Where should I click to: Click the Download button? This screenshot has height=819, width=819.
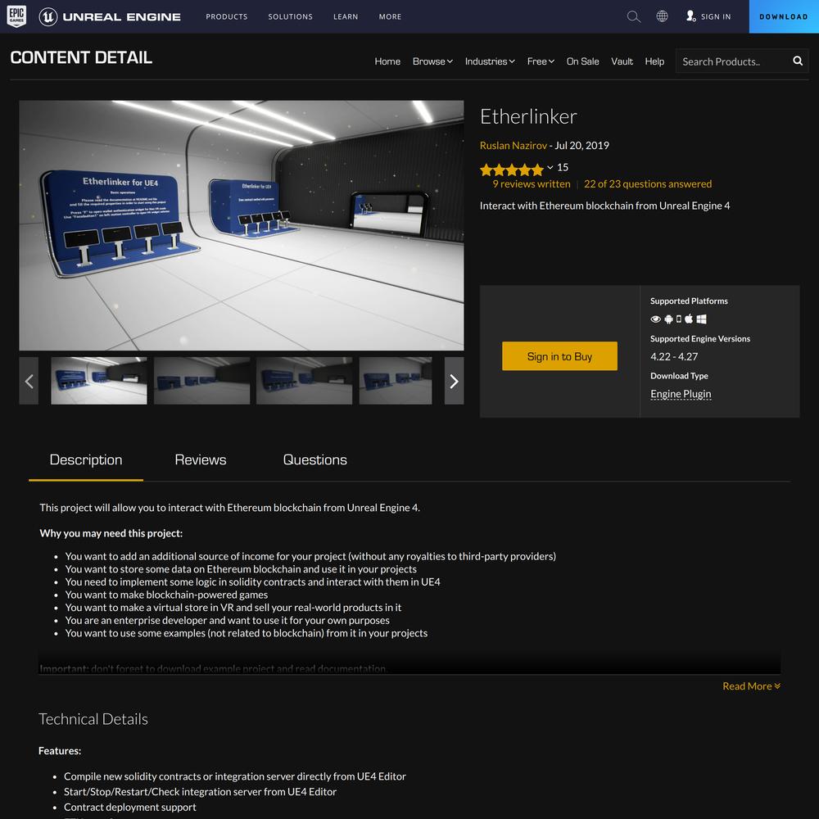[784, 16]
